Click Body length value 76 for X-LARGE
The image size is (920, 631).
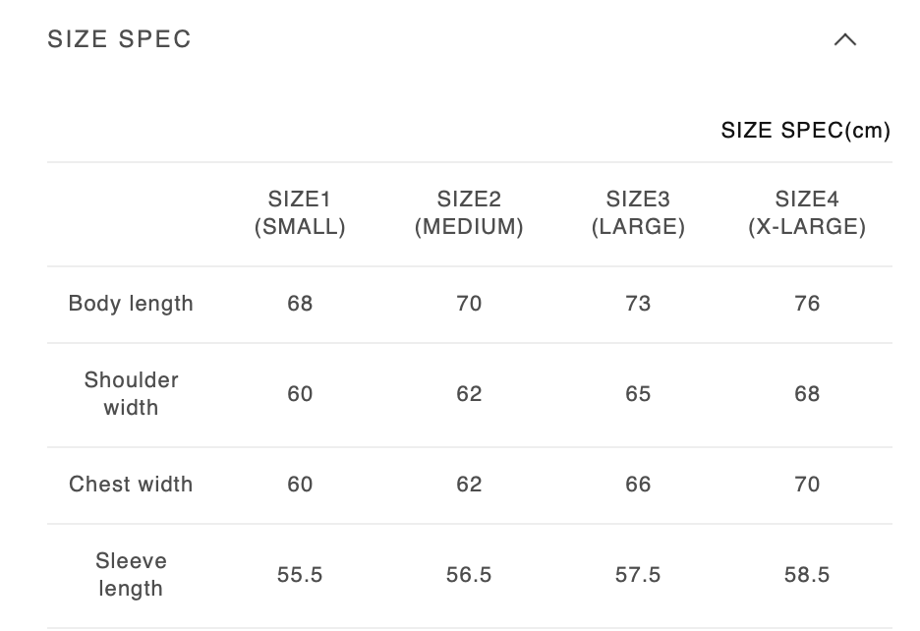tap(807, 304)
